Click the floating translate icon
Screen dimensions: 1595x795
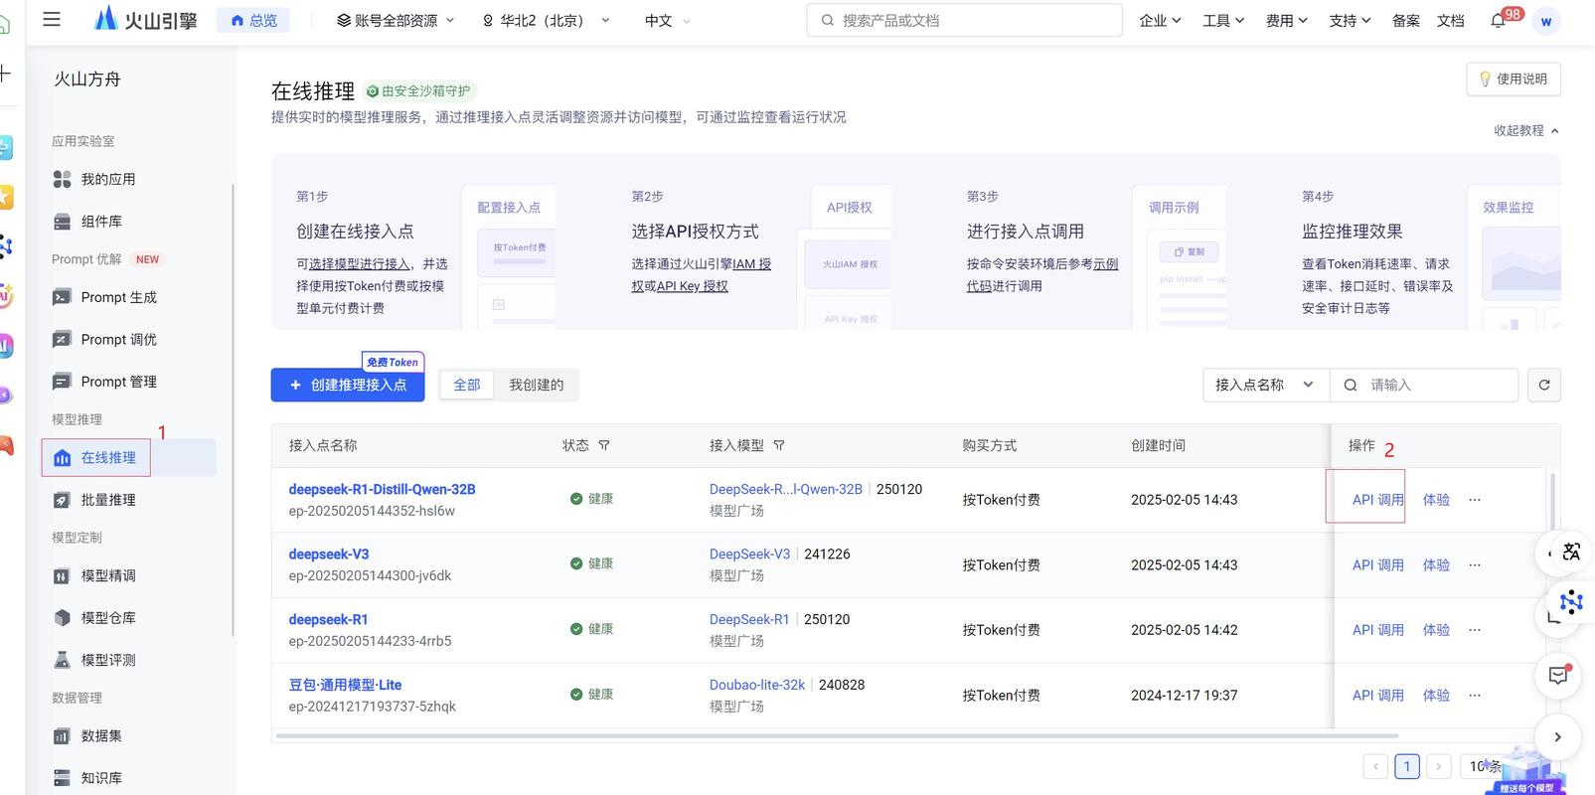(x=1570, y=553)
